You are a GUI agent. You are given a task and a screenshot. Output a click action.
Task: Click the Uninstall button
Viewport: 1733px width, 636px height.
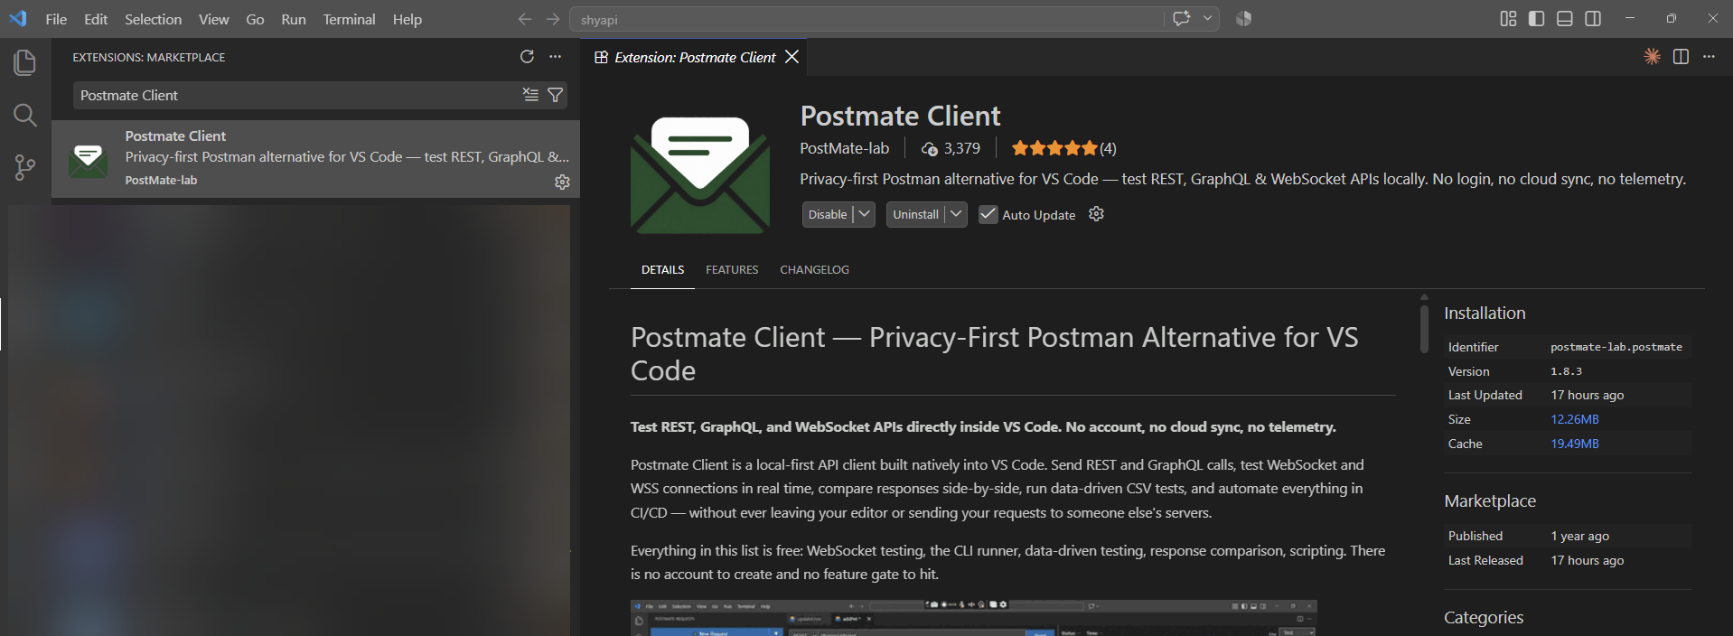(x=915, y=214)
